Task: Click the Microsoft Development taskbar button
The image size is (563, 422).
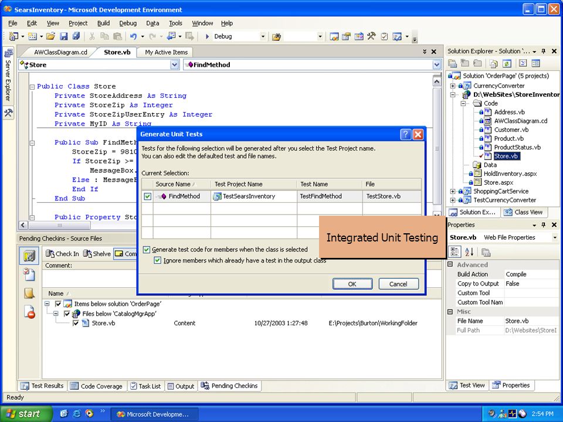Action: point(153,414)
